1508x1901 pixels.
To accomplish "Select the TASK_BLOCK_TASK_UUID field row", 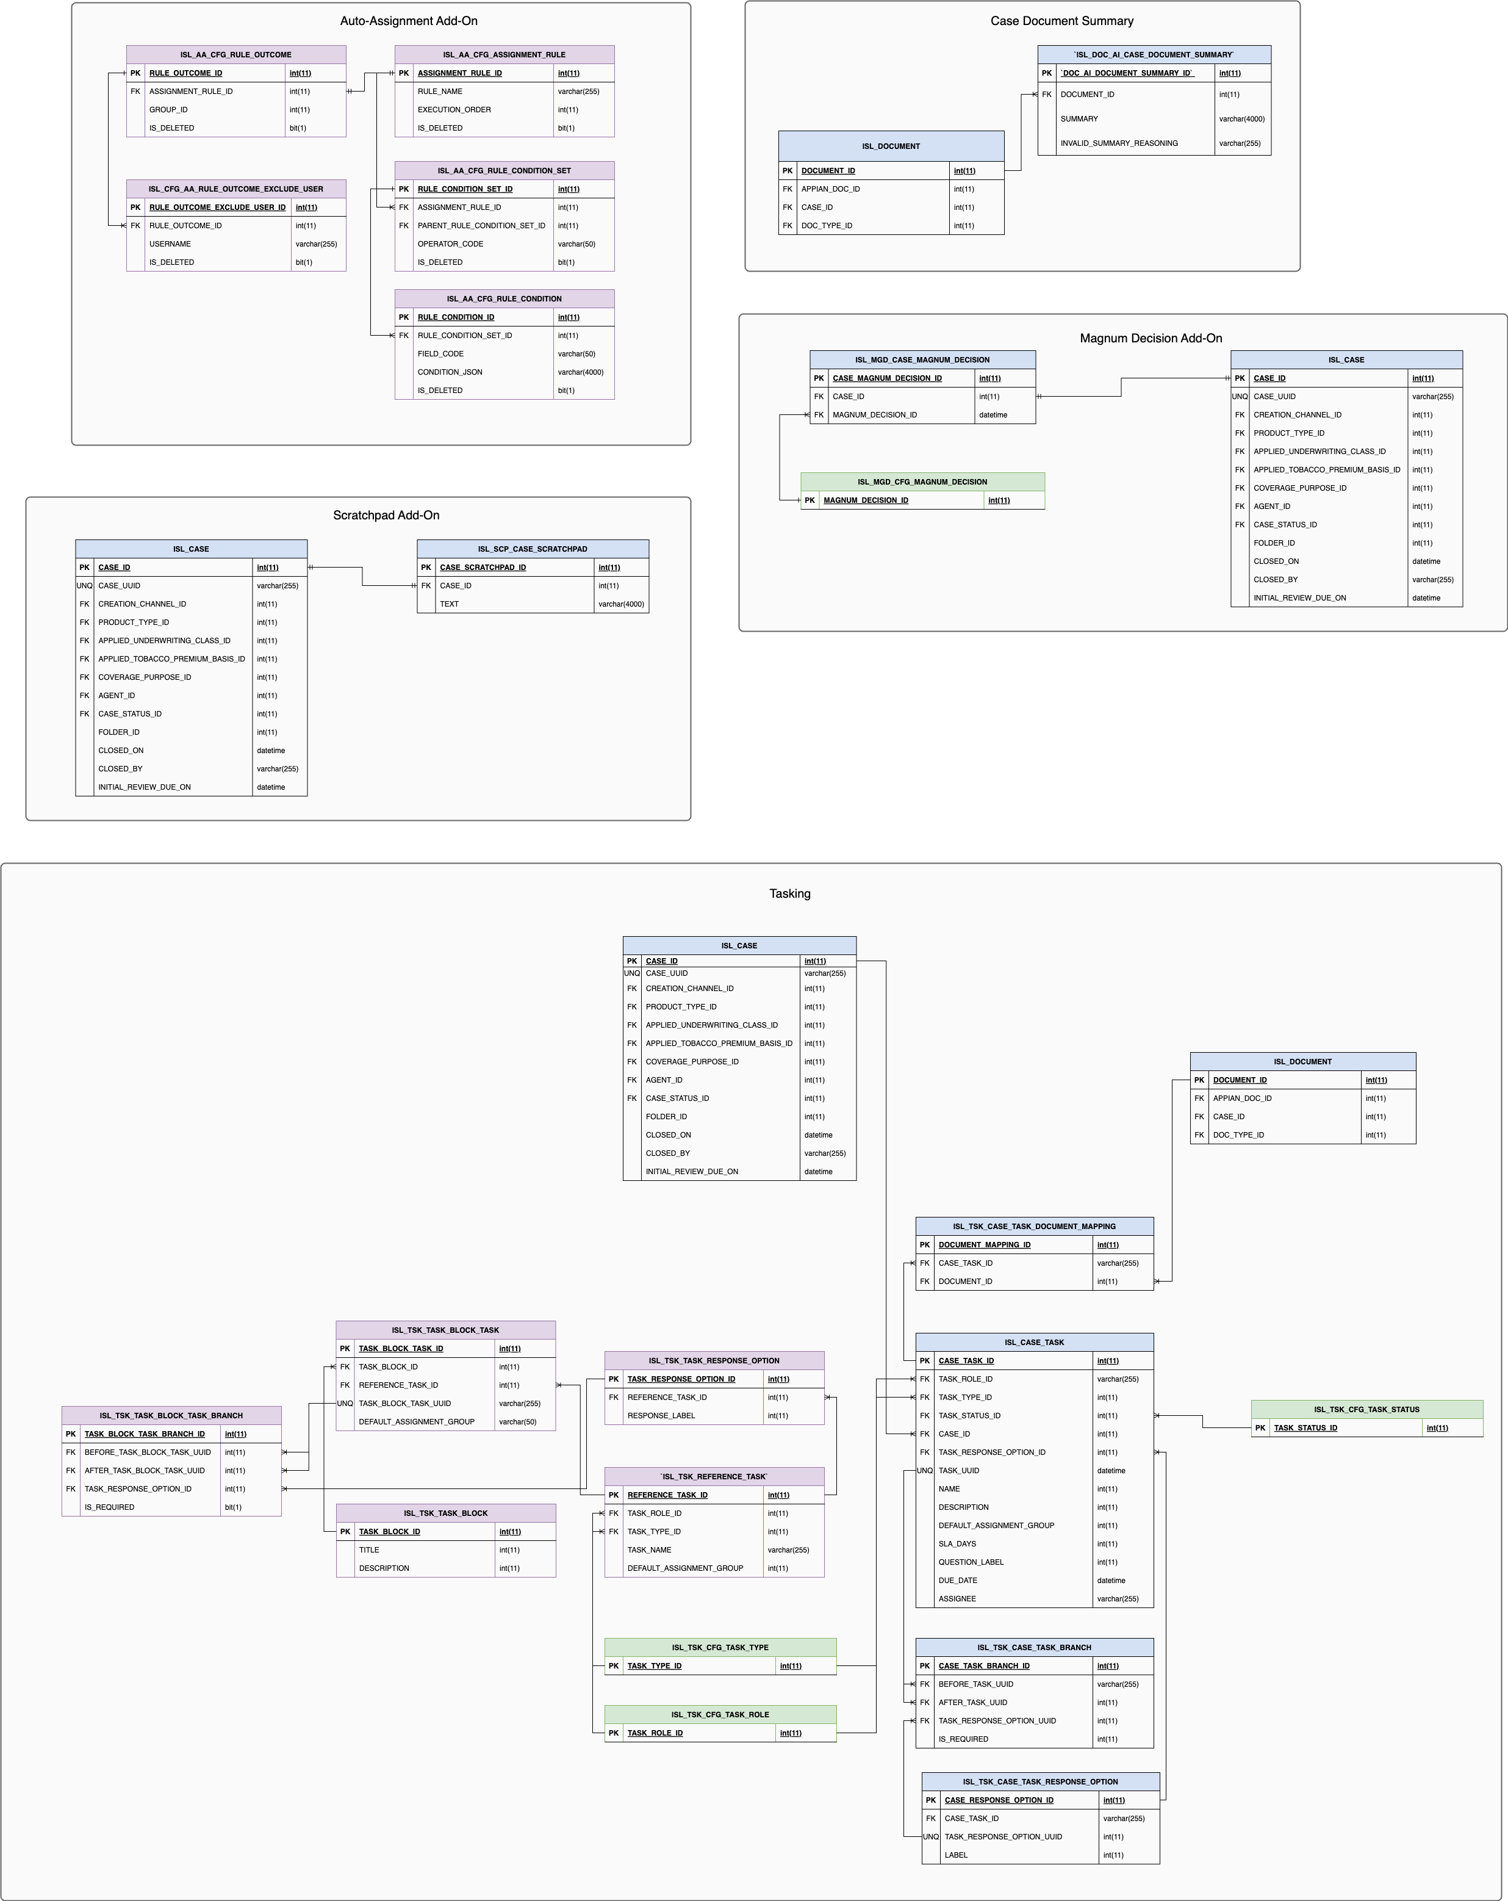I will click(x=446, y=1404).
